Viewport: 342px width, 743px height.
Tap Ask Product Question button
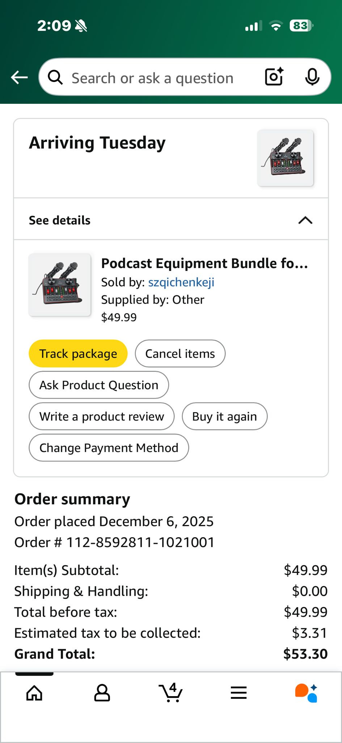pyautogui.click(x=99, y=385)
